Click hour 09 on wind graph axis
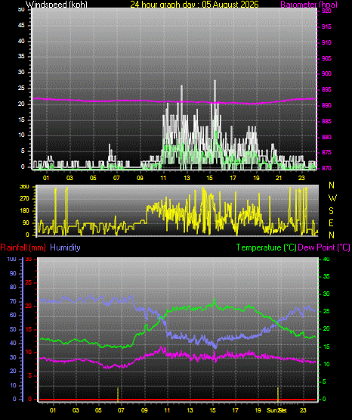Screen dimensions: 352x420 140,178
